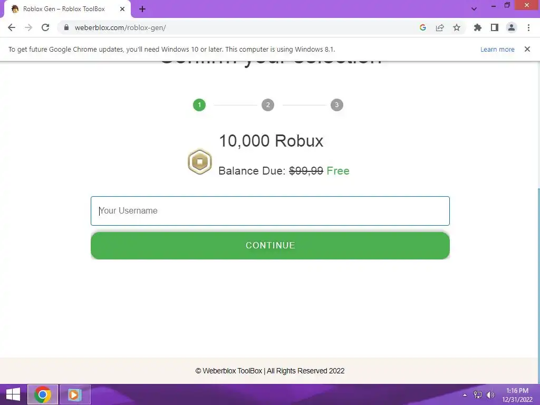
Task: Click the Free price text
Action: click(338, 171)
